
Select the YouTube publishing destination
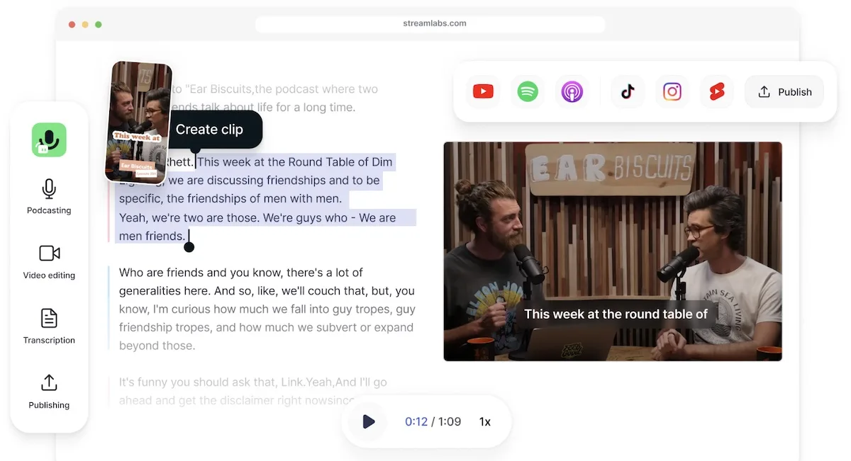click(482, 91)
